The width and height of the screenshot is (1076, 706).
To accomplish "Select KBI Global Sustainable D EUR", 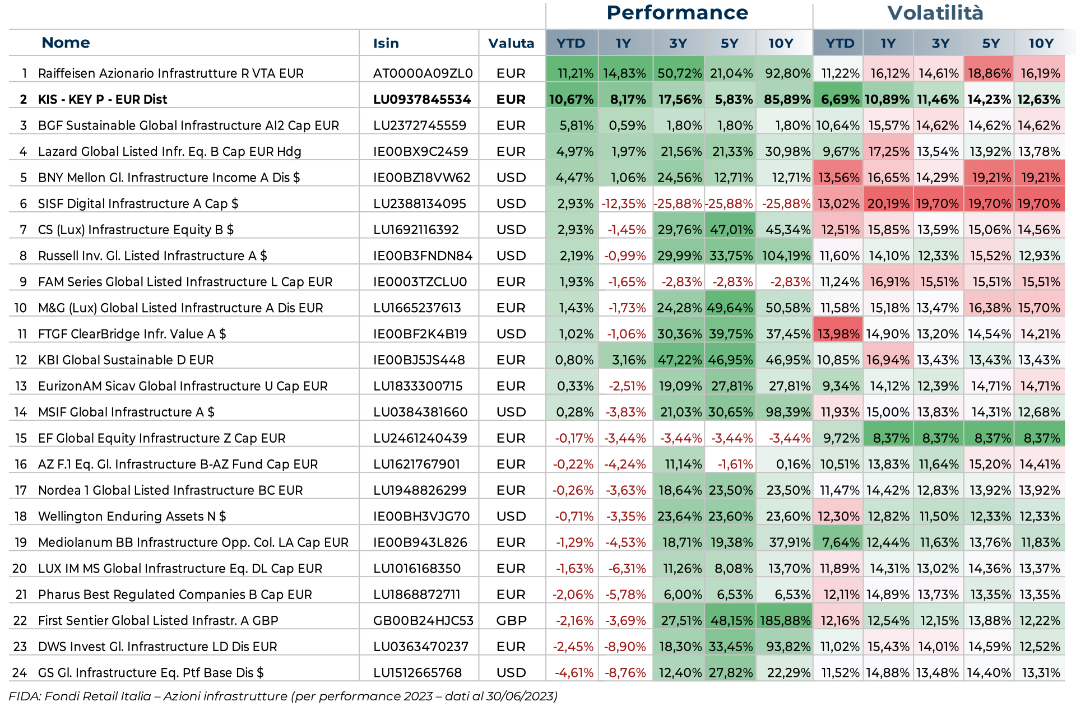I will tap(126, 360).
